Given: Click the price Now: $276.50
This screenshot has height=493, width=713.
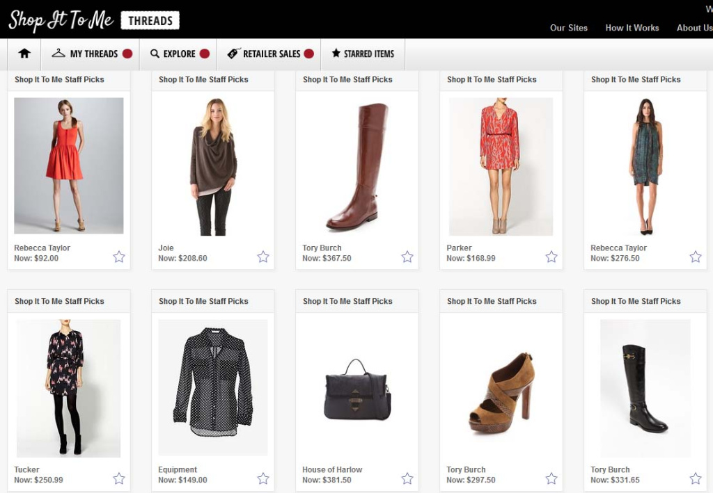Looking at the screenshot, I should (x=615, y=258).
